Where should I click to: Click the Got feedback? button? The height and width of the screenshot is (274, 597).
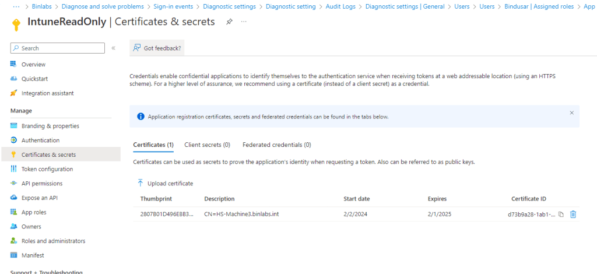coord(157,48)
